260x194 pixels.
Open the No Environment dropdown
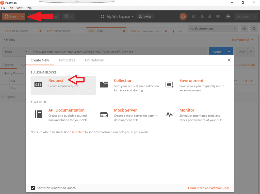tap(213, 28)
